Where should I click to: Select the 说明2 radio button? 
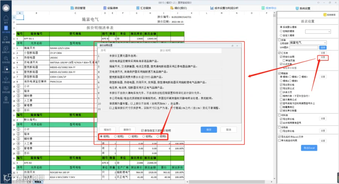115,136
